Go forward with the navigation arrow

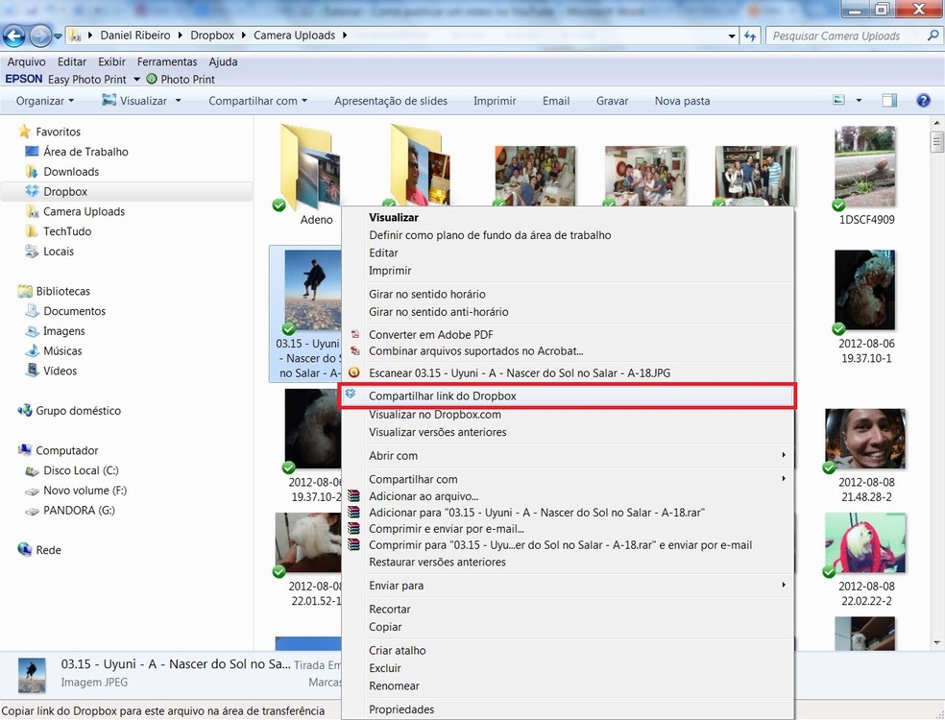(x=40, y=36)
